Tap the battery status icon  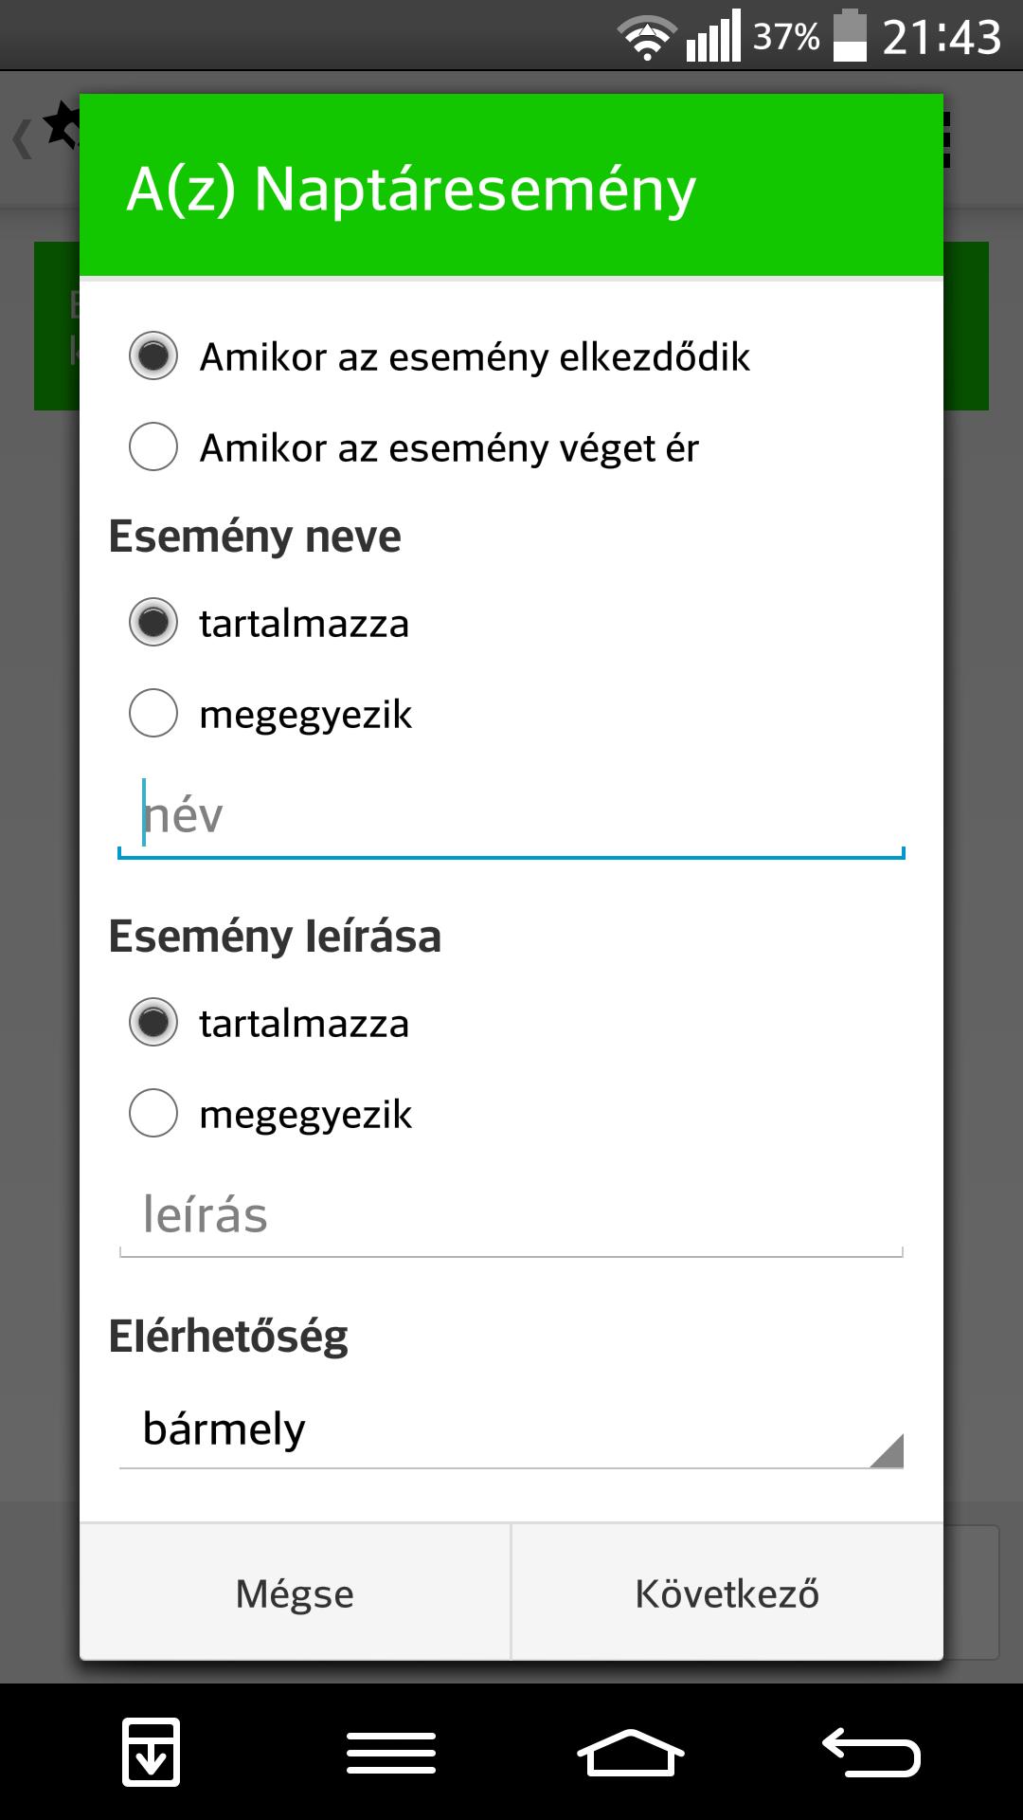click(850, 36)
